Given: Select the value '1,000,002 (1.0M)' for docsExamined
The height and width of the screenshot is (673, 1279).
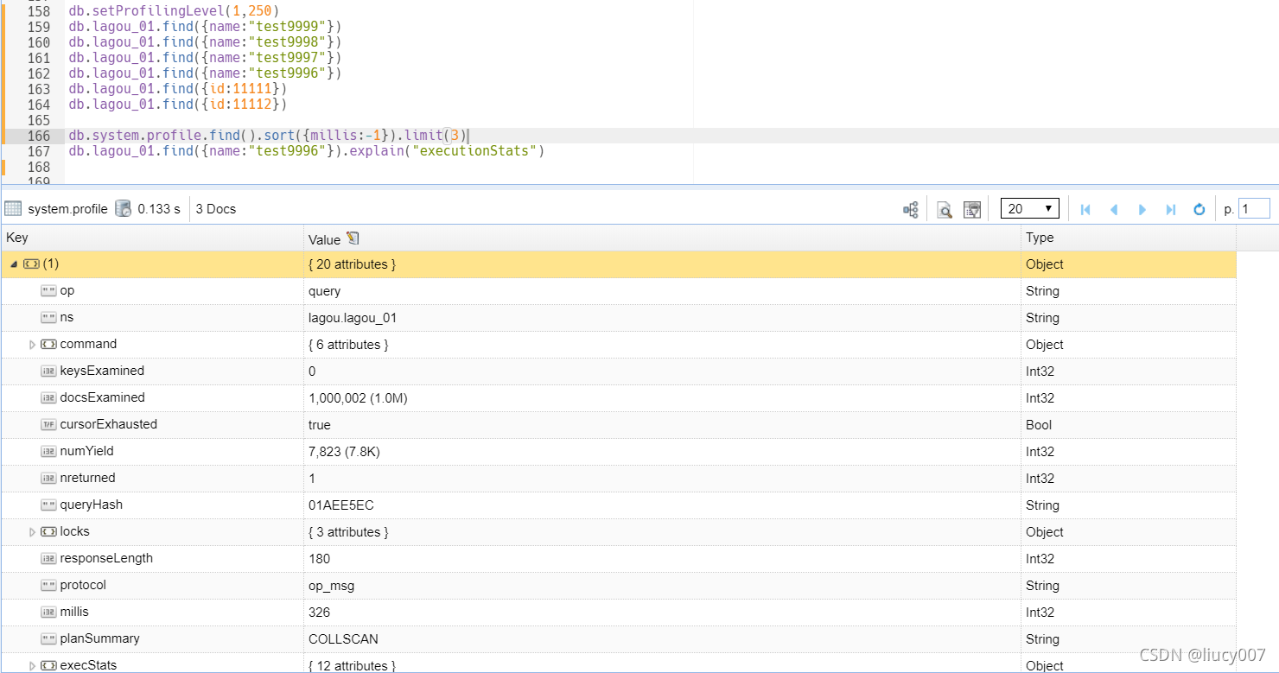Looking at the screenshot, I should tap(358, 398).
